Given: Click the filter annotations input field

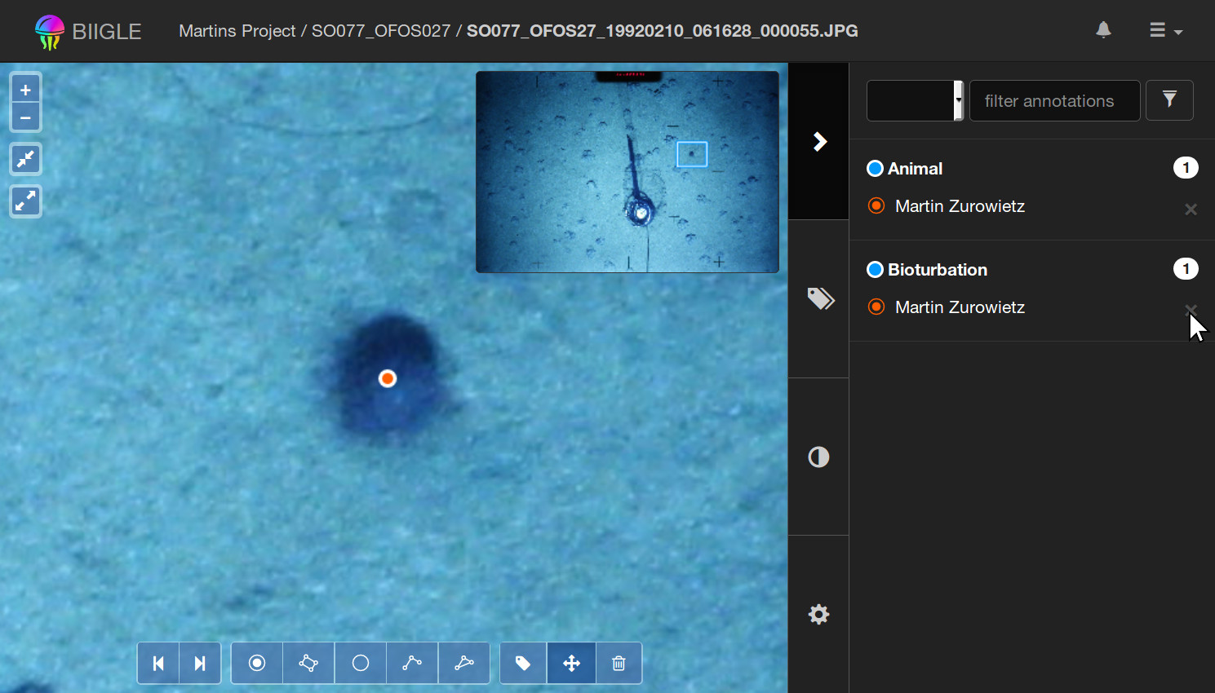Looking at the screenshot, I should (x=1054, y=100).
